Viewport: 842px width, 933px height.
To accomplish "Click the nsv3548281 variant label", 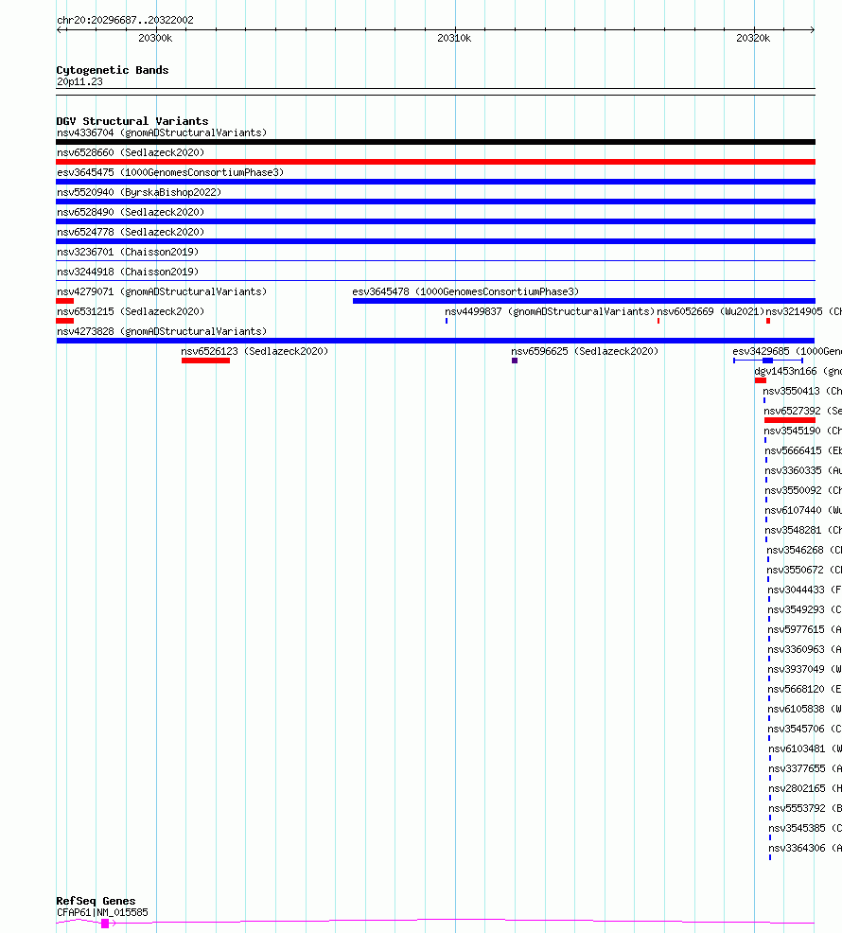I will (802, 530).
